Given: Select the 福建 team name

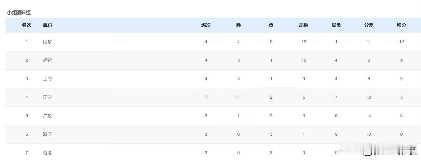Looking at the screenshot, I should pos(47,60).
